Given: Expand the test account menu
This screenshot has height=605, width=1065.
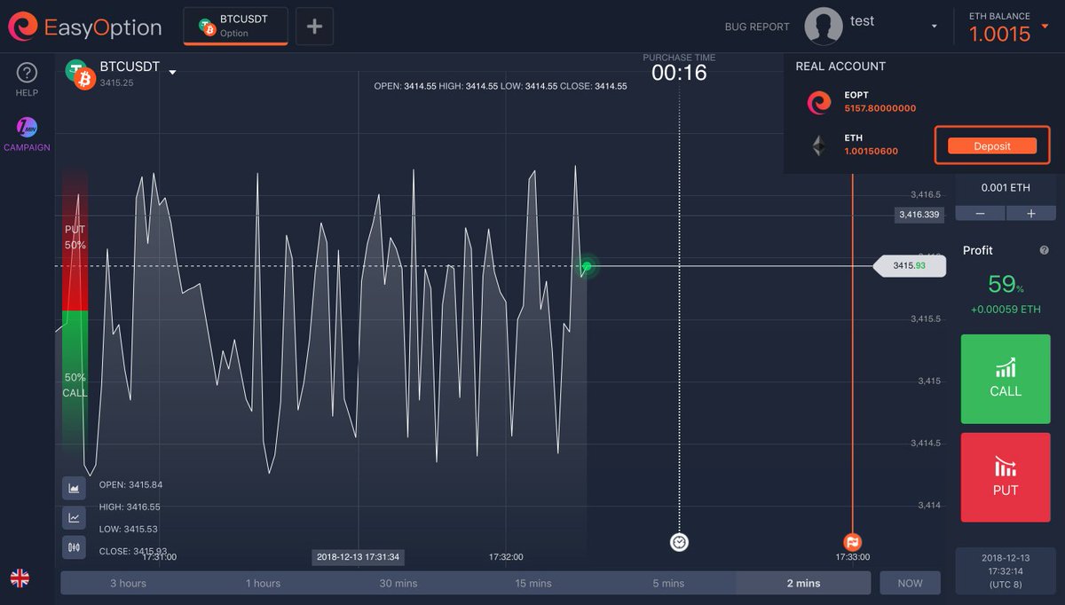Looking at the screenshot, I should tap(934, 25).
